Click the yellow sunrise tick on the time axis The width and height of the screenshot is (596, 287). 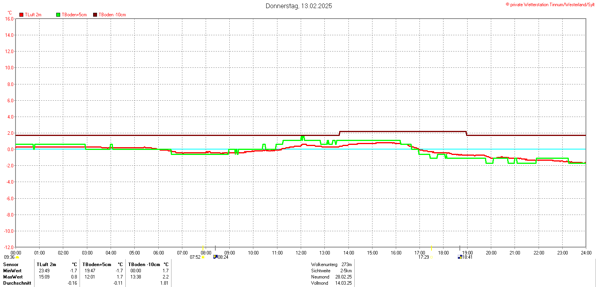click(x=203, y=248)
